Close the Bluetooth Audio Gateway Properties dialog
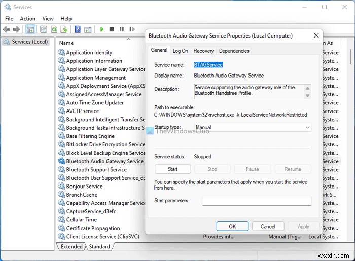Screen dimensions: 355x261 click(316, 35)
